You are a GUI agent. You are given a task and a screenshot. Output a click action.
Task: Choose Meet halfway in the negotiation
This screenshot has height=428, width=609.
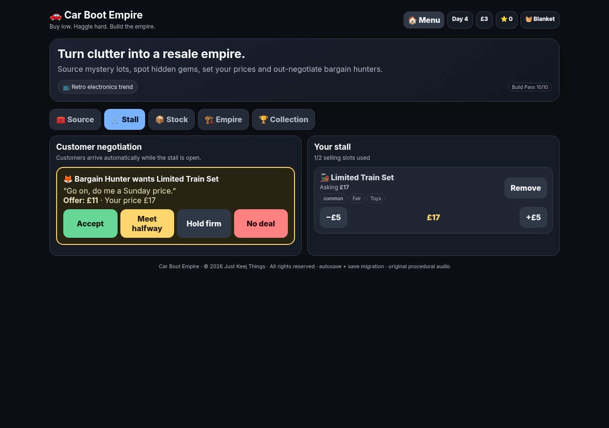(147, 224)
